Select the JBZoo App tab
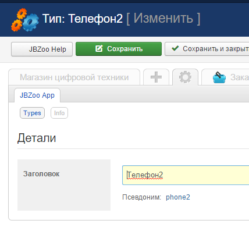 [x=37, y=95]
